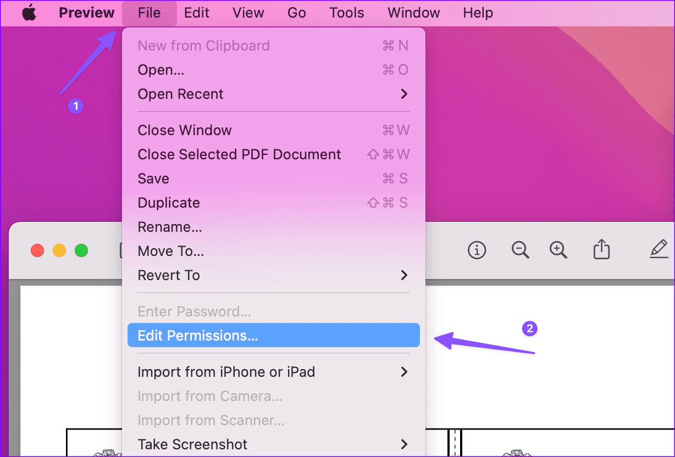Close the Preview document window
This screenshot has height=457, width=675.
click(37, 251)
